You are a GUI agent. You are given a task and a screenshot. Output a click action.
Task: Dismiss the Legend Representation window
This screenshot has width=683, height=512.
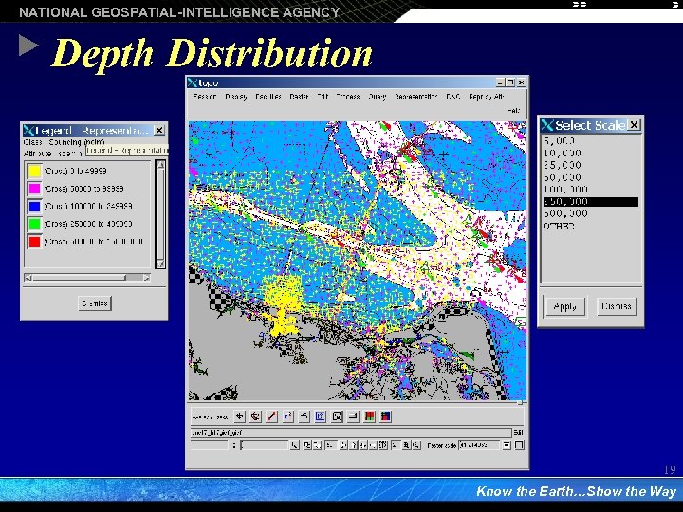point(95,303)
